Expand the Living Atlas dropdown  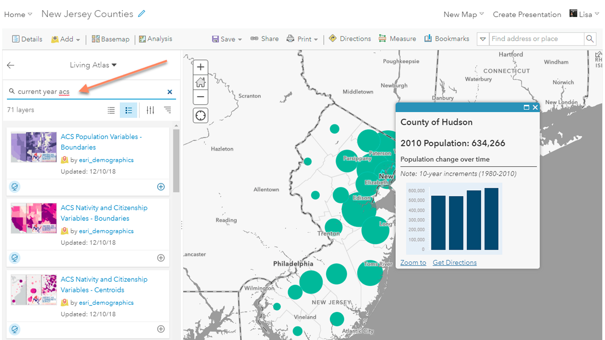click(93, 65)
